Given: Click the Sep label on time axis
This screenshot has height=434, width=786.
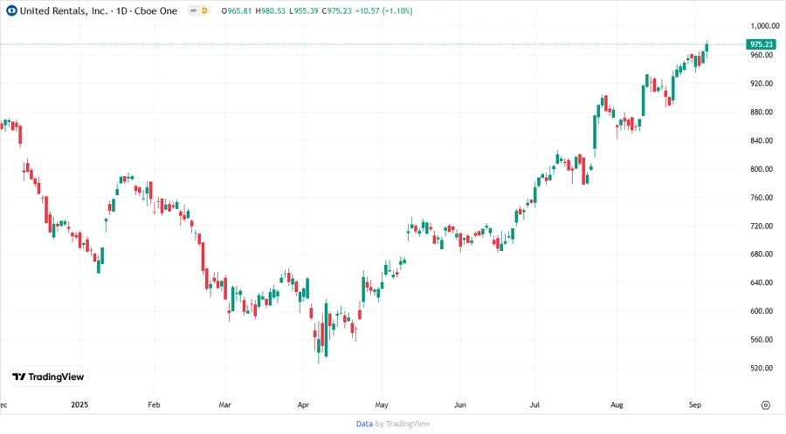Looking at the screenshot, I should [x=695, y=404].
